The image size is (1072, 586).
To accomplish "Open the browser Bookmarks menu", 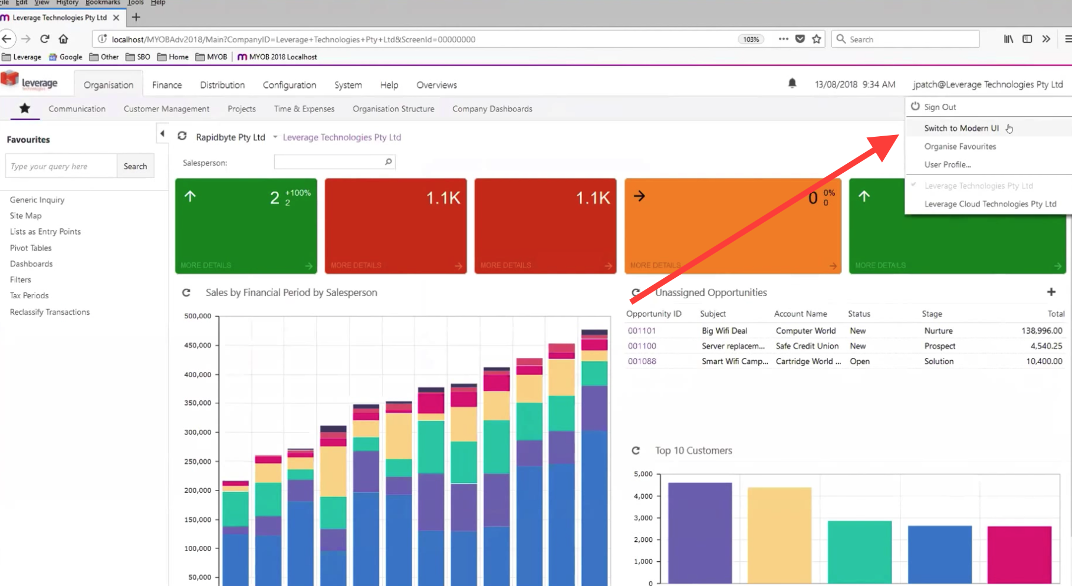I will [x=103, y=3].
